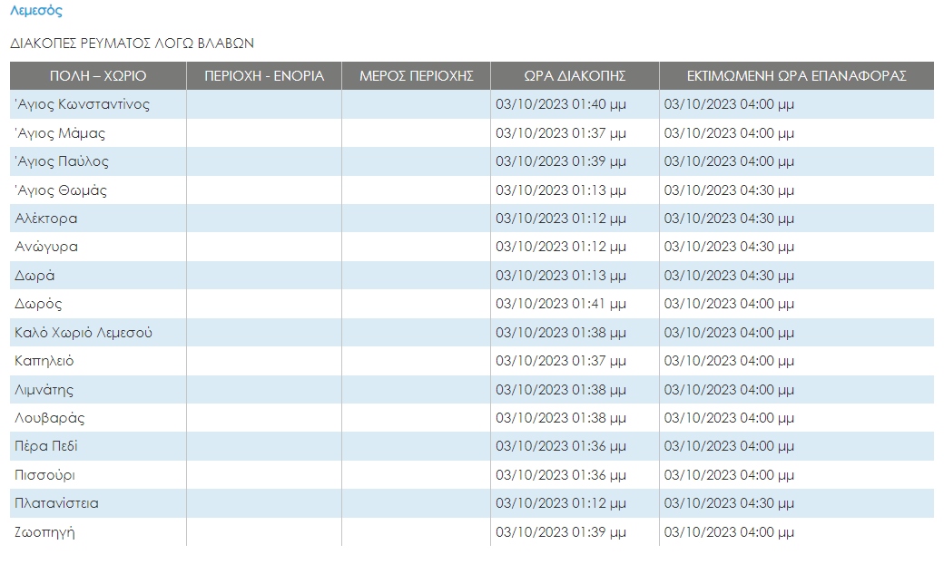Click outage time 01:38 μμ for Λουβαράς
The image size is (944, 574).
click(x=561, y=418)
